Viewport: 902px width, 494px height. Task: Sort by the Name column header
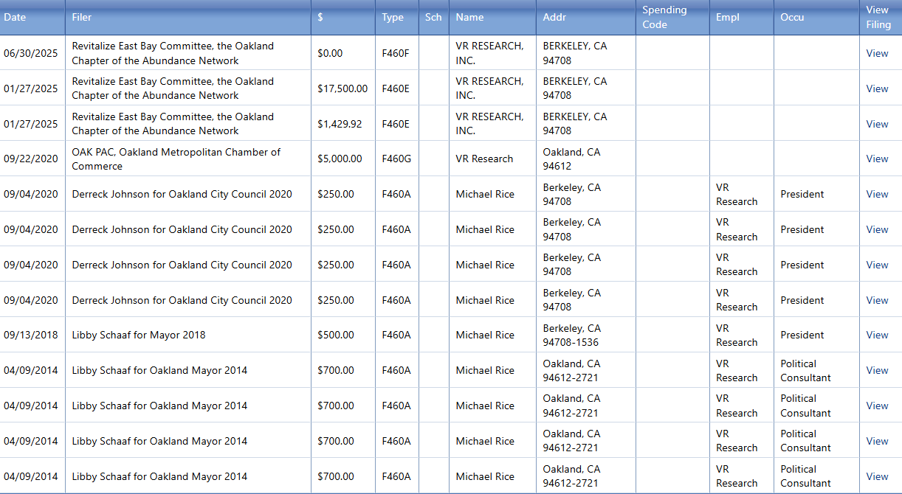(x=470, y=17)
